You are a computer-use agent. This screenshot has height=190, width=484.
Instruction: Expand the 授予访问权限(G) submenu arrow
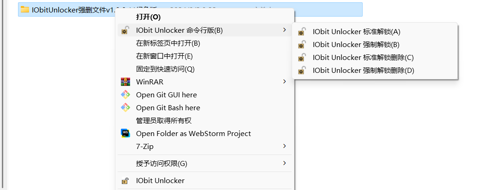[x=284, y=163]
